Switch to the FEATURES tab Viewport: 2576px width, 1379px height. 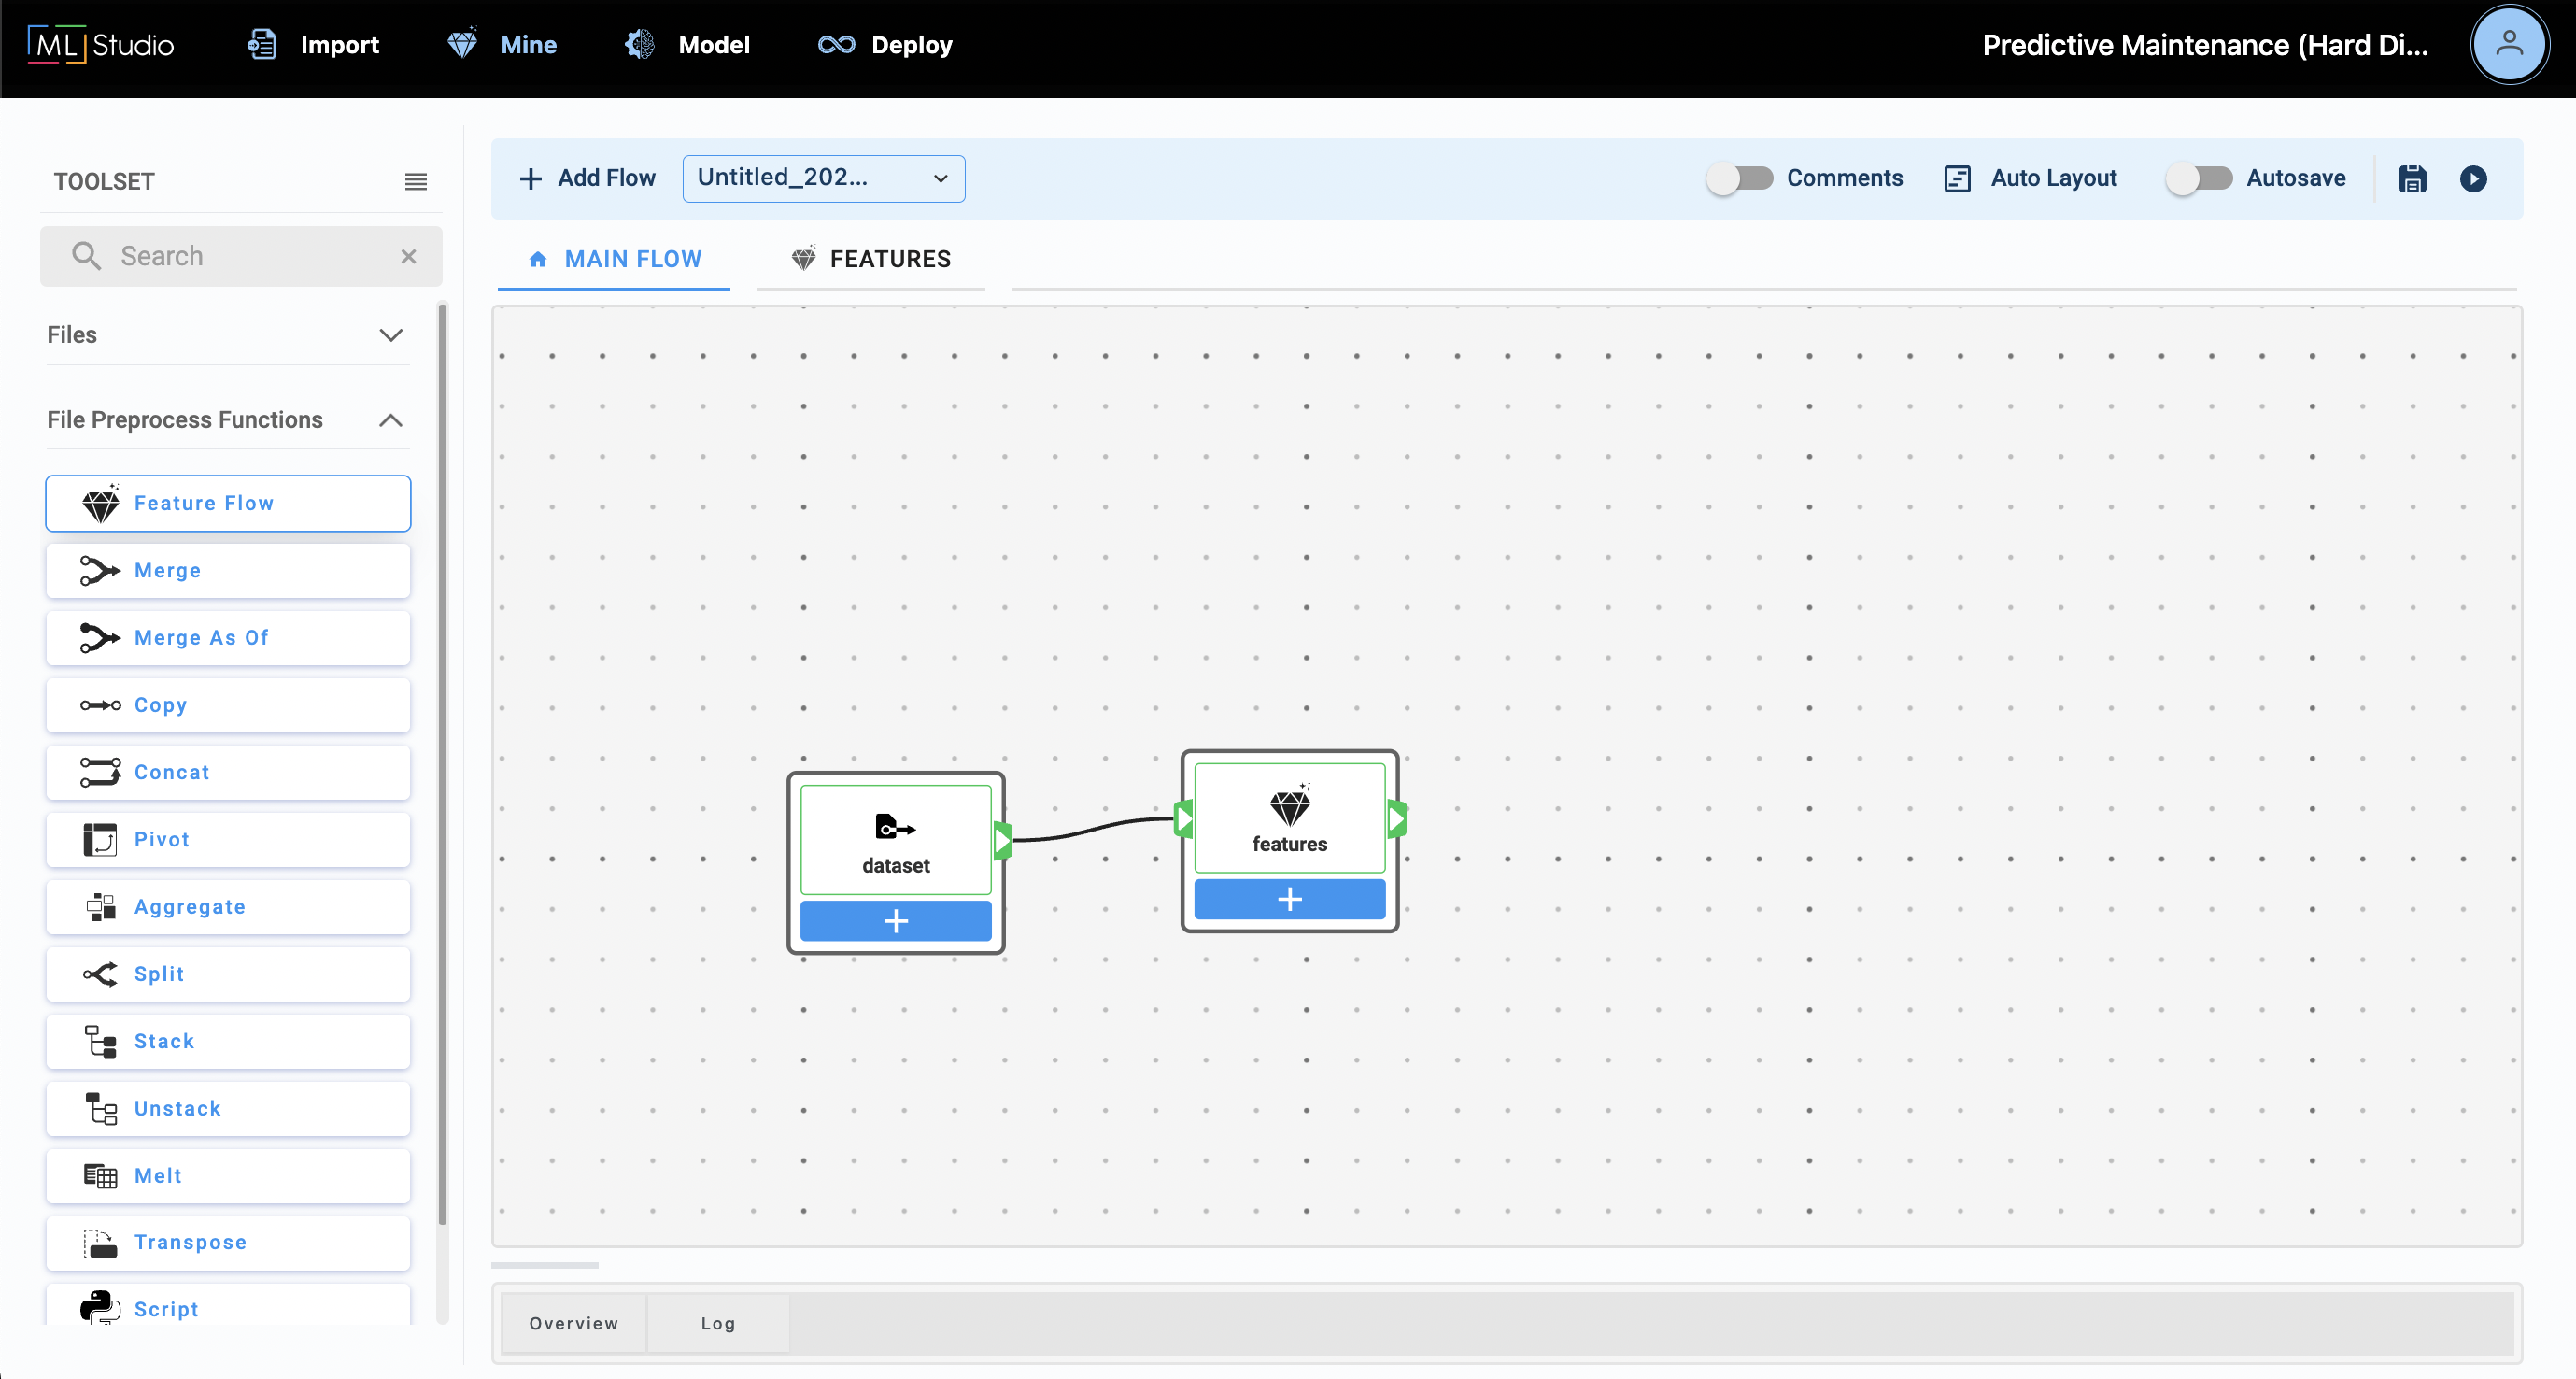871,260
